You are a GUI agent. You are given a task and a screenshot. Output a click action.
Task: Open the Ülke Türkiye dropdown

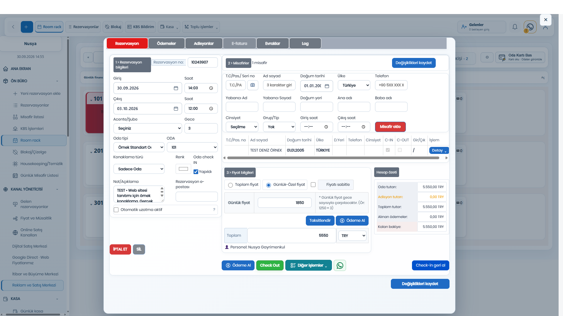(354, 85)
